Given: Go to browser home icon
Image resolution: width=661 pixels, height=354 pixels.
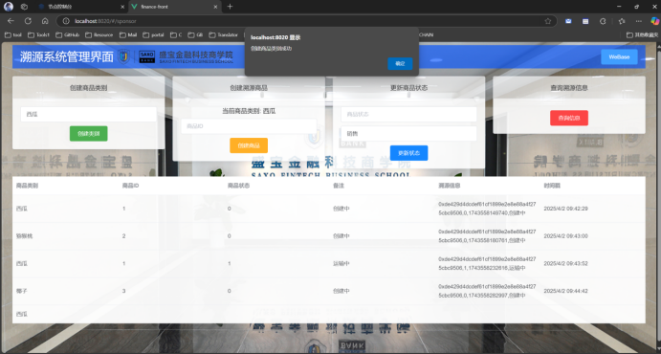Looking at the screenshot, I should 45,21.
